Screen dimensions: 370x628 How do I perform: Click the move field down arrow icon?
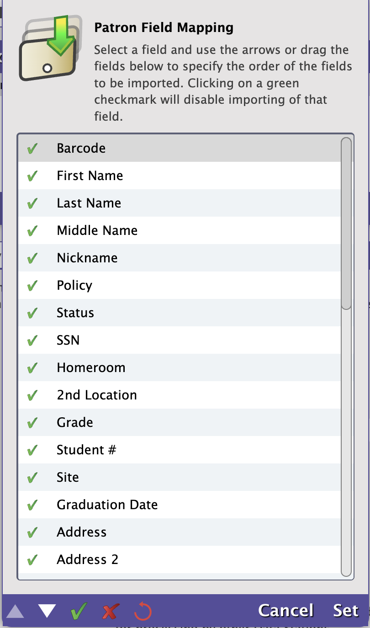(x=47, y=611)
